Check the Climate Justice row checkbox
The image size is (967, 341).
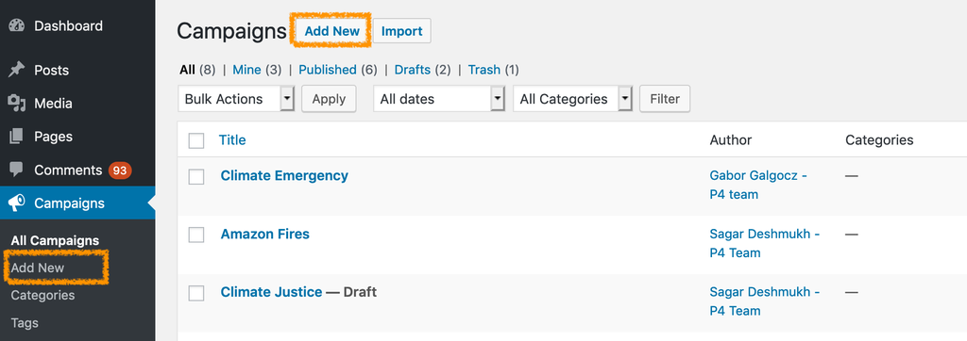[196, 293]
